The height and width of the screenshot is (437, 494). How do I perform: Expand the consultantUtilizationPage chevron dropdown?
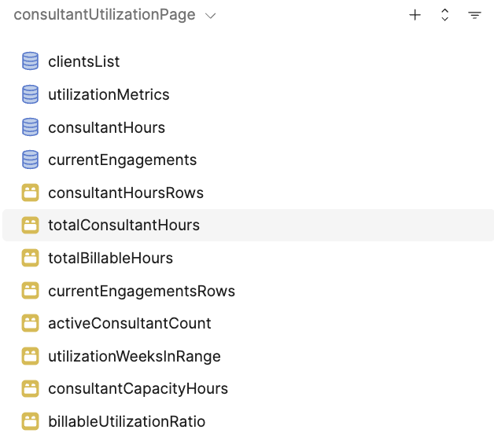pos(210,16)
